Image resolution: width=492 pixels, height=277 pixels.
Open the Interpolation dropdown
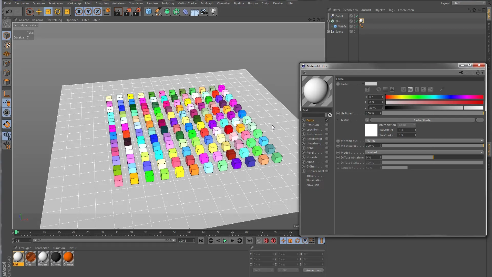pyautogui.click(x=407, y=125)
